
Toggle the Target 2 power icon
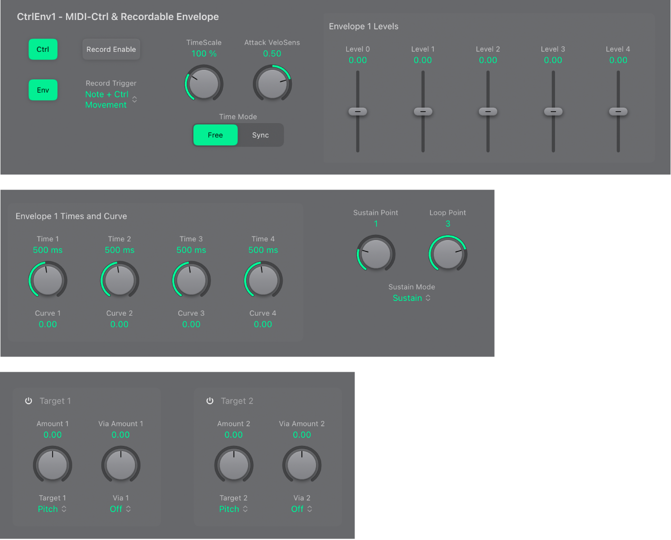pos(210,401)
